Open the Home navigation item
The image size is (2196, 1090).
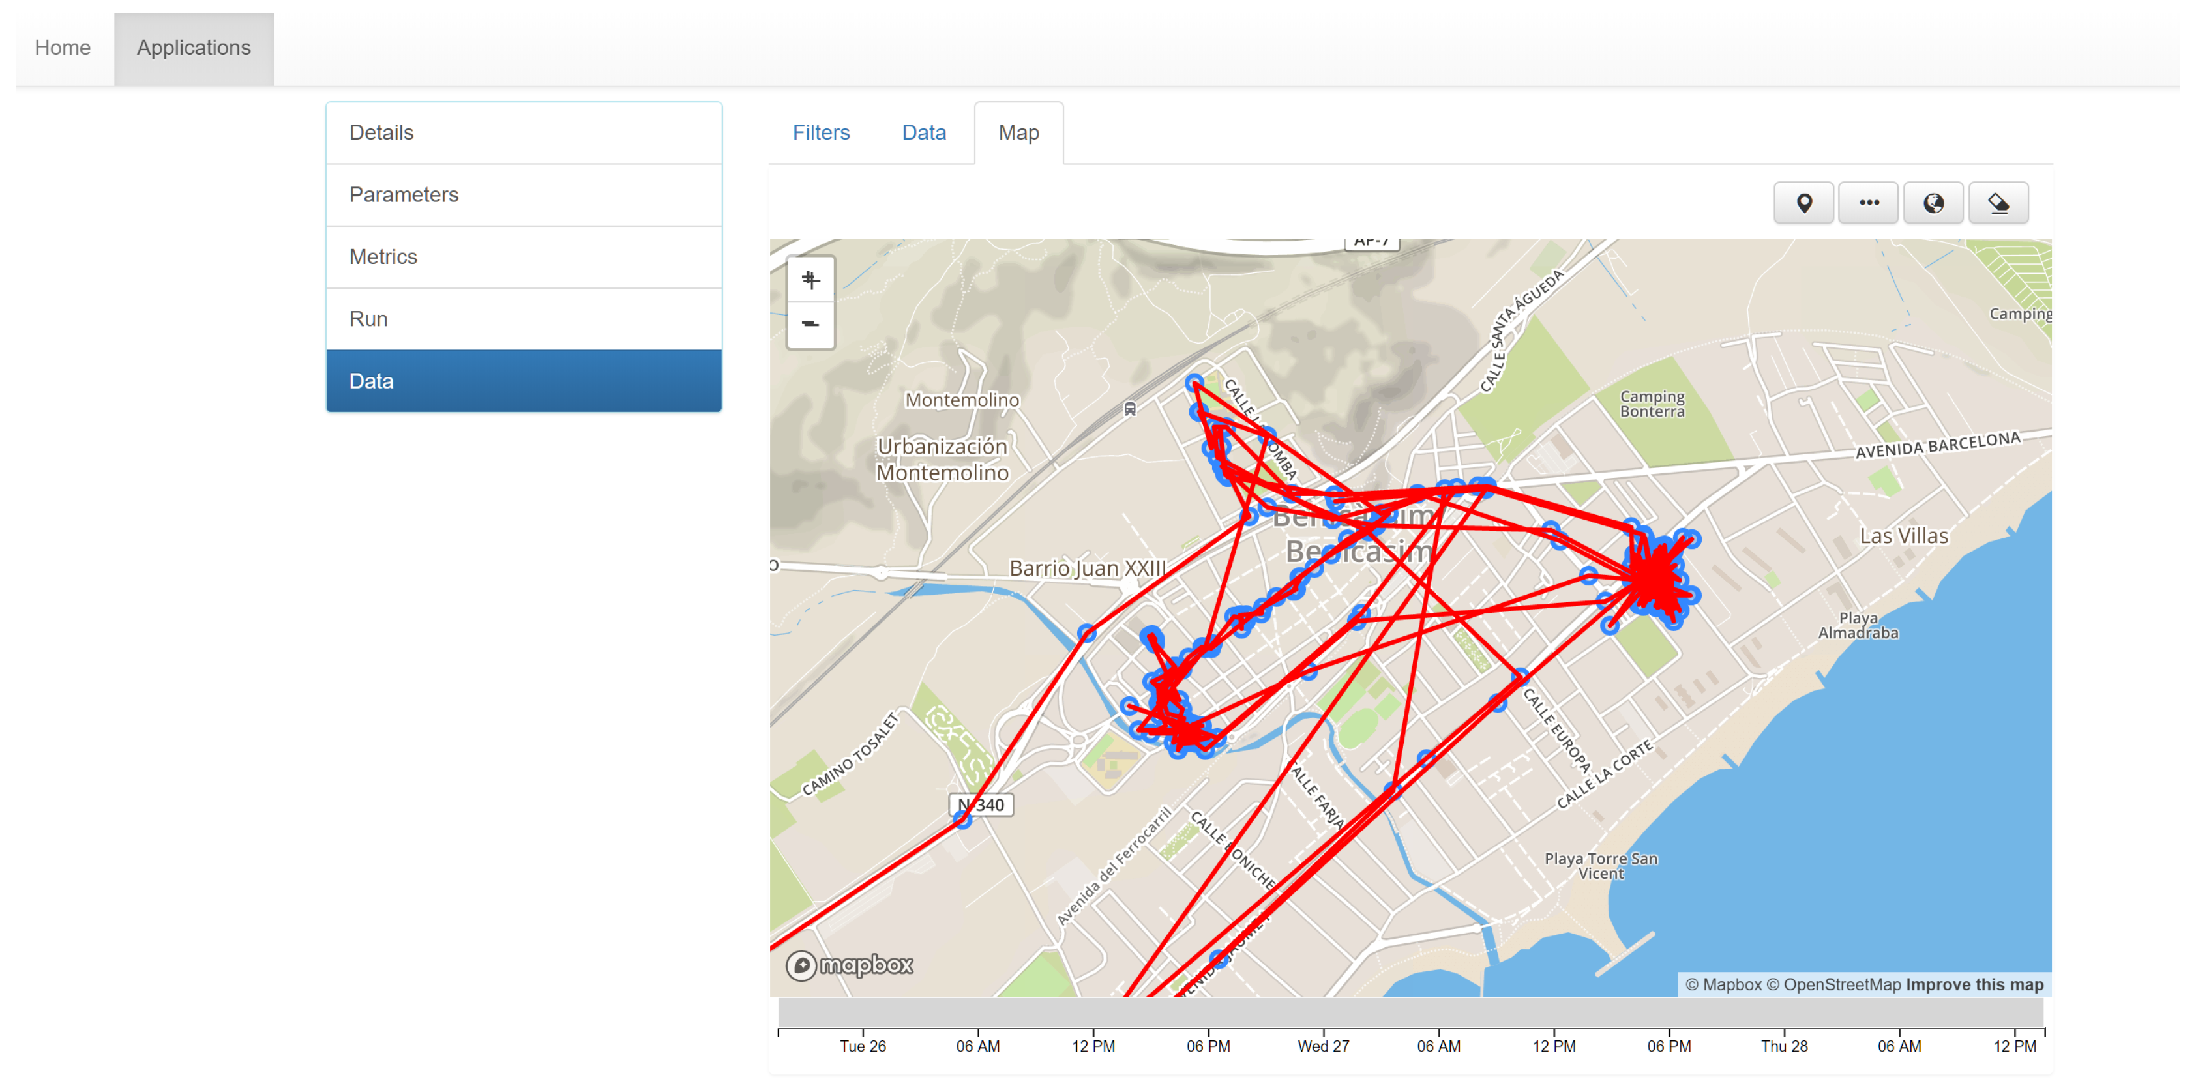coord(62,48)
